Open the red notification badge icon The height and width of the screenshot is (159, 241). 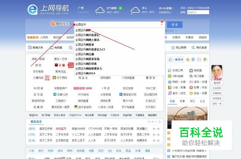tap(162, 21)
